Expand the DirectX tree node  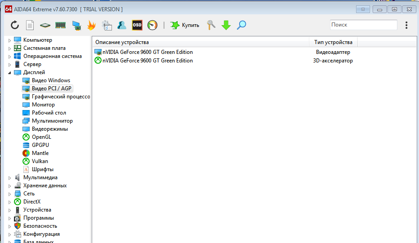(9, 202)
